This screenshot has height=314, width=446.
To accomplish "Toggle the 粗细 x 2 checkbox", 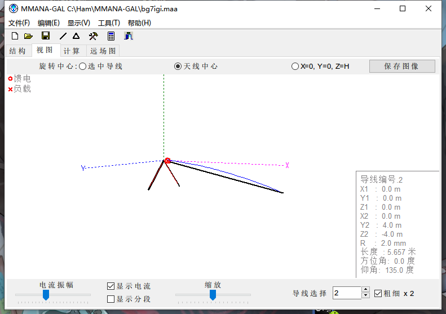I will (378, 294).
